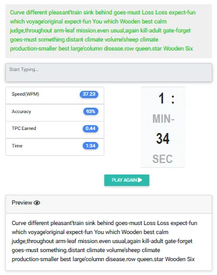Click the SEC label in the timer
The width and height of the screenshot is (217, 275).
point(162,159)
